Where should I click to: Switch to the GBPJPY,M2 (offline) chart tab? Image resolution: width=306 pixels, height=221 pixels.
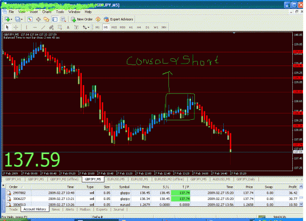(65, 179)
